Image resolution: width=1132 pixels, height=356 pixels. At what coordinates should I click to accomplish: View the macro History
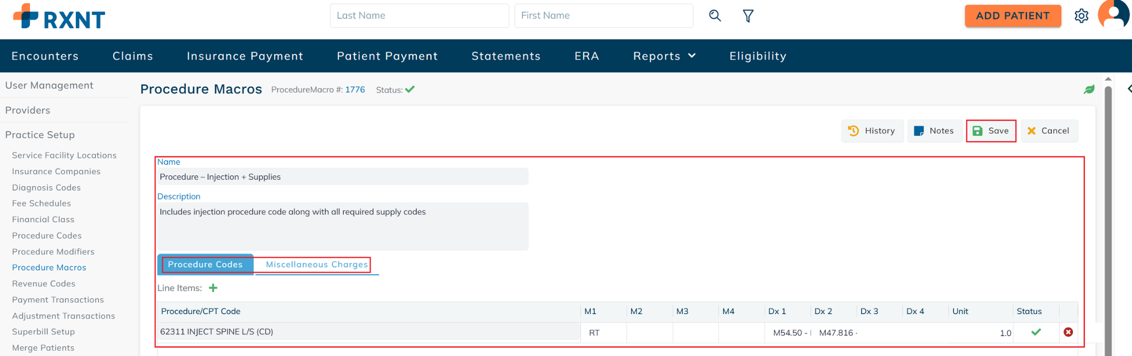(x=872, y=131)
